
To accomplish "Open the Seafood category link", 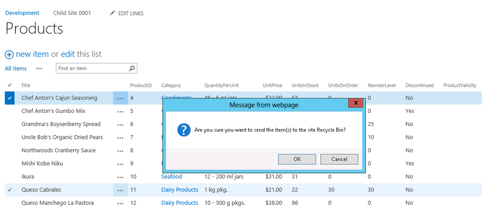I will pos(171,177).
